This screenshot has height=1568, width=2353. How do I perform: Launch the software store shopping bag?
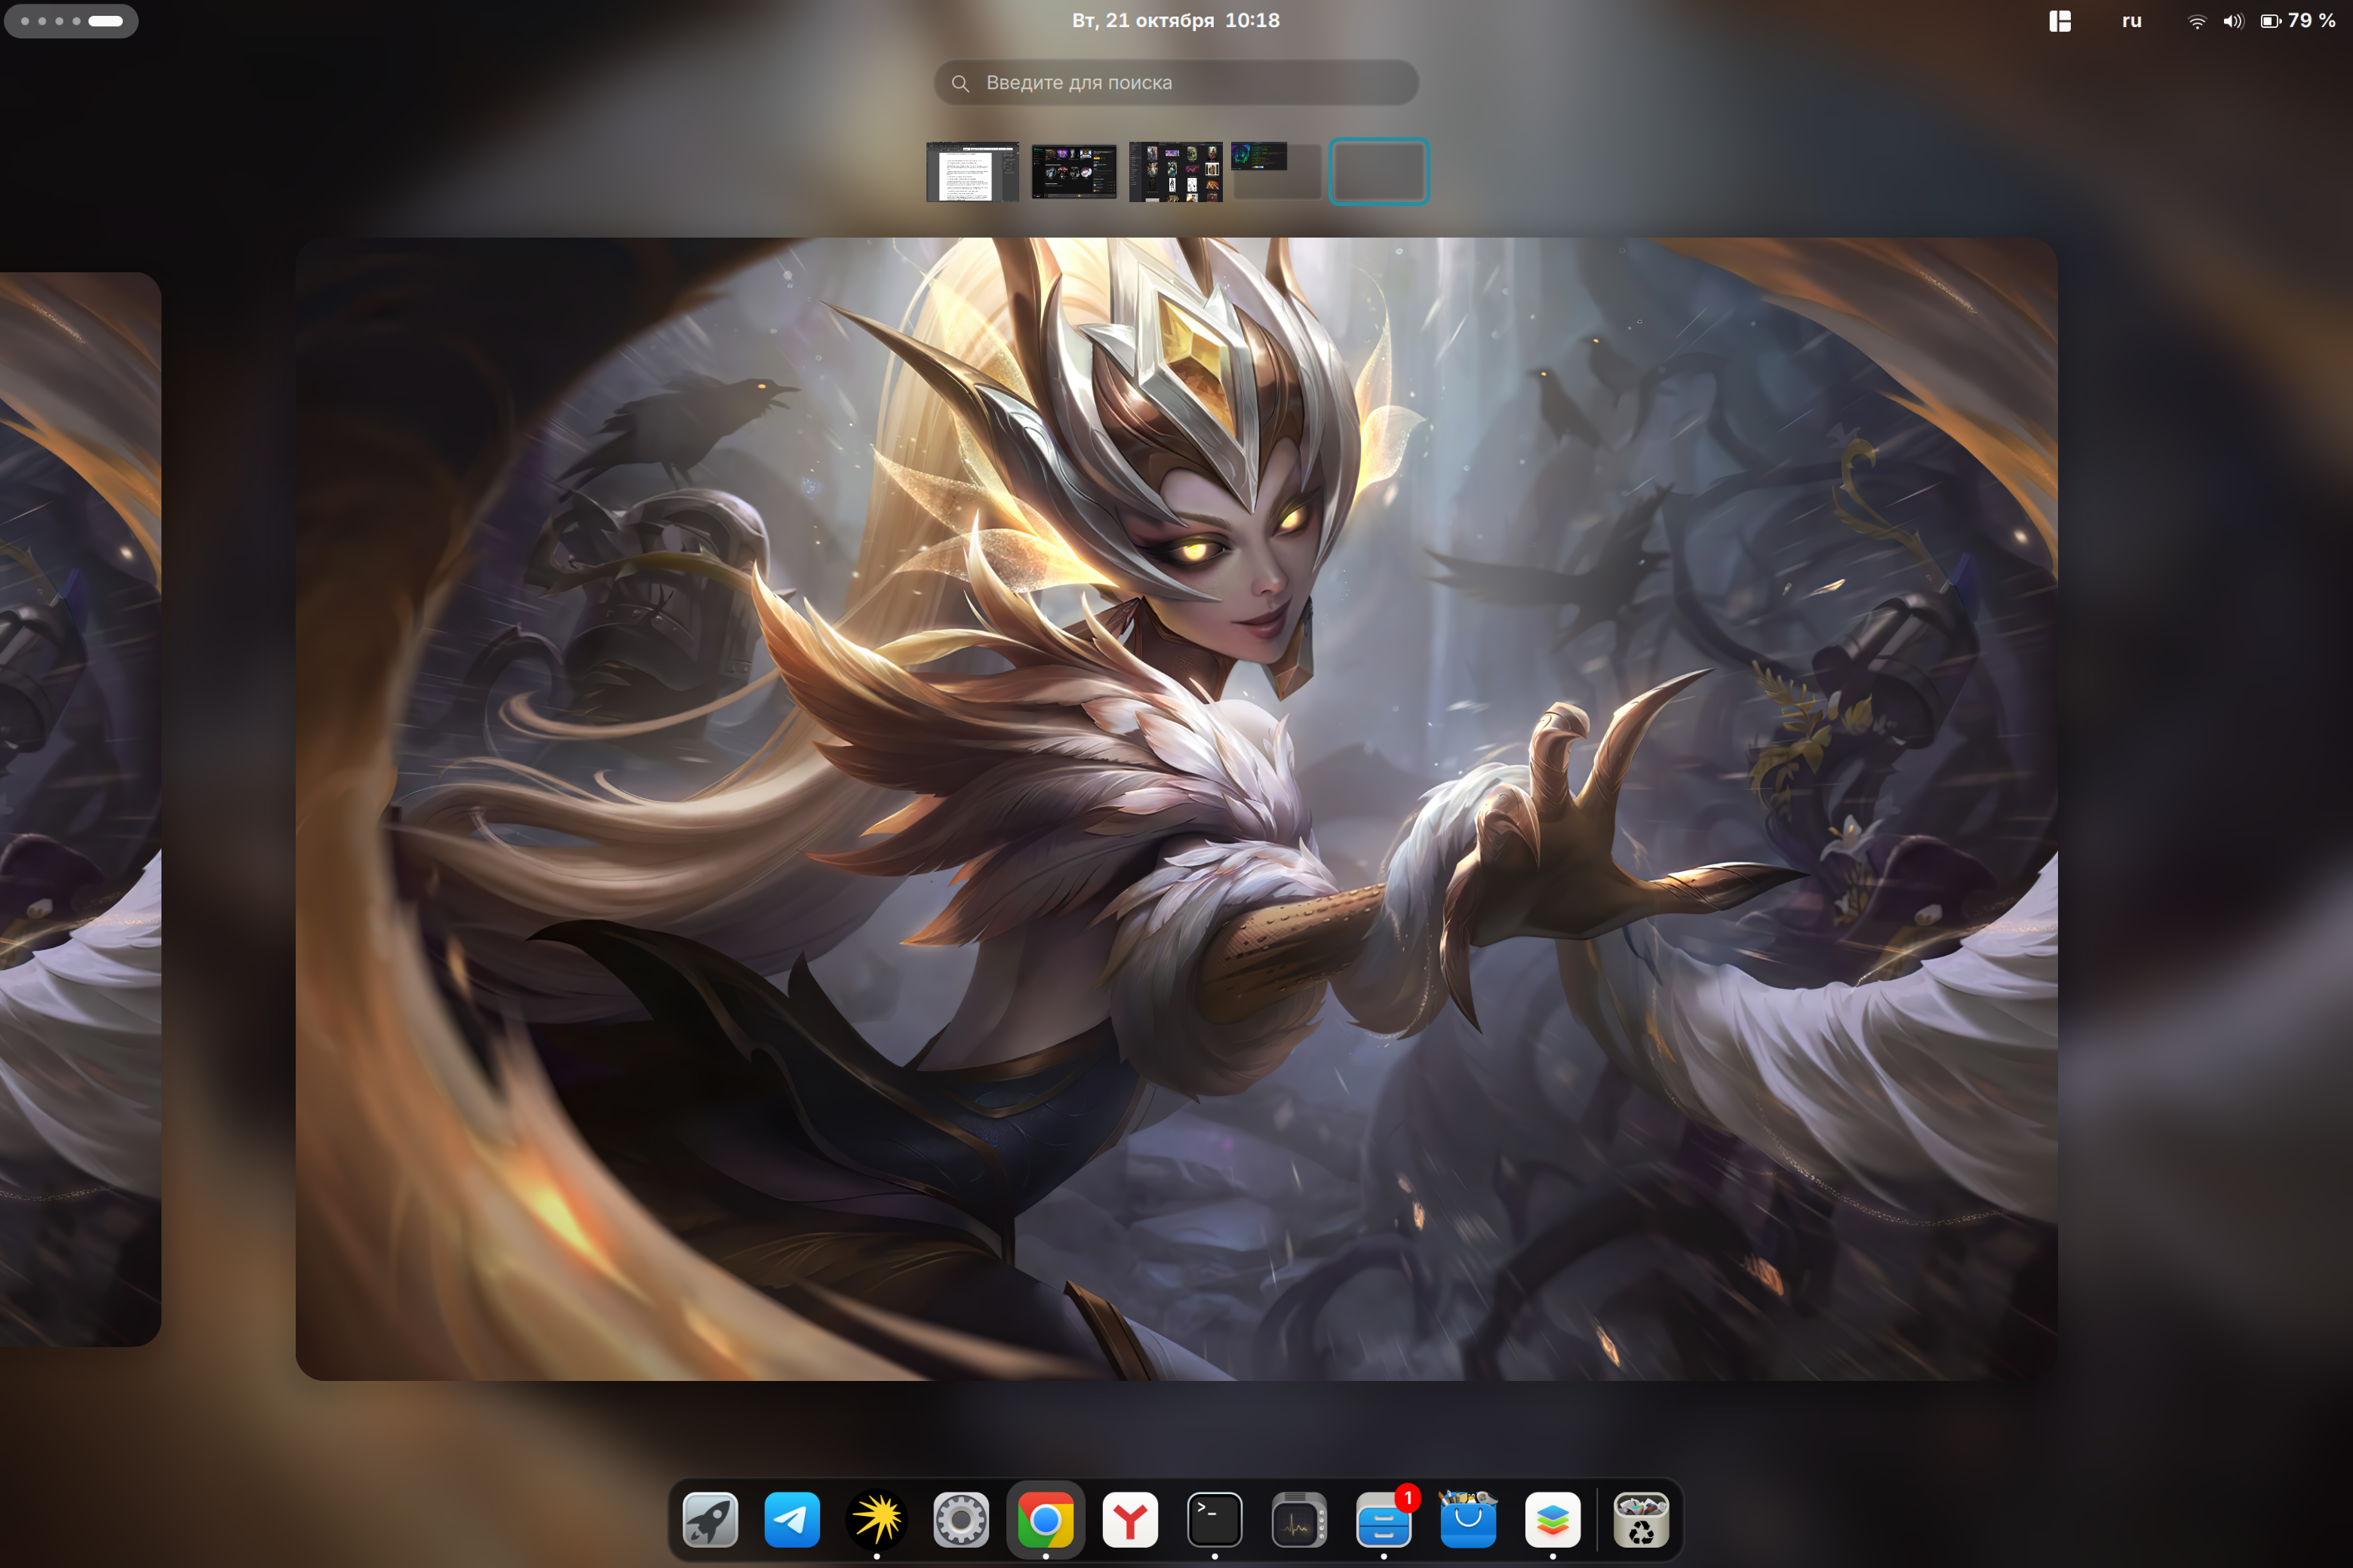(1467, 1520)
